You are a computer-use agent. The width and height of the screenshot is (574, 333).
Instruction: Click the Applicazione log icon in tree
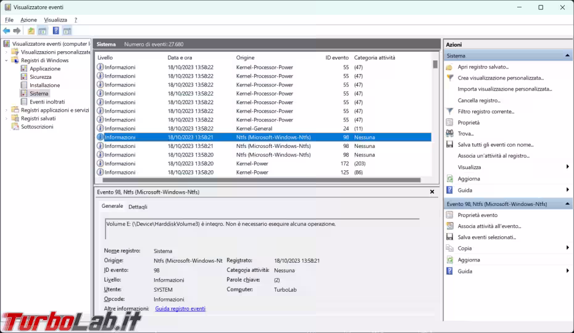pyautogui.click(x=24, y=68)
